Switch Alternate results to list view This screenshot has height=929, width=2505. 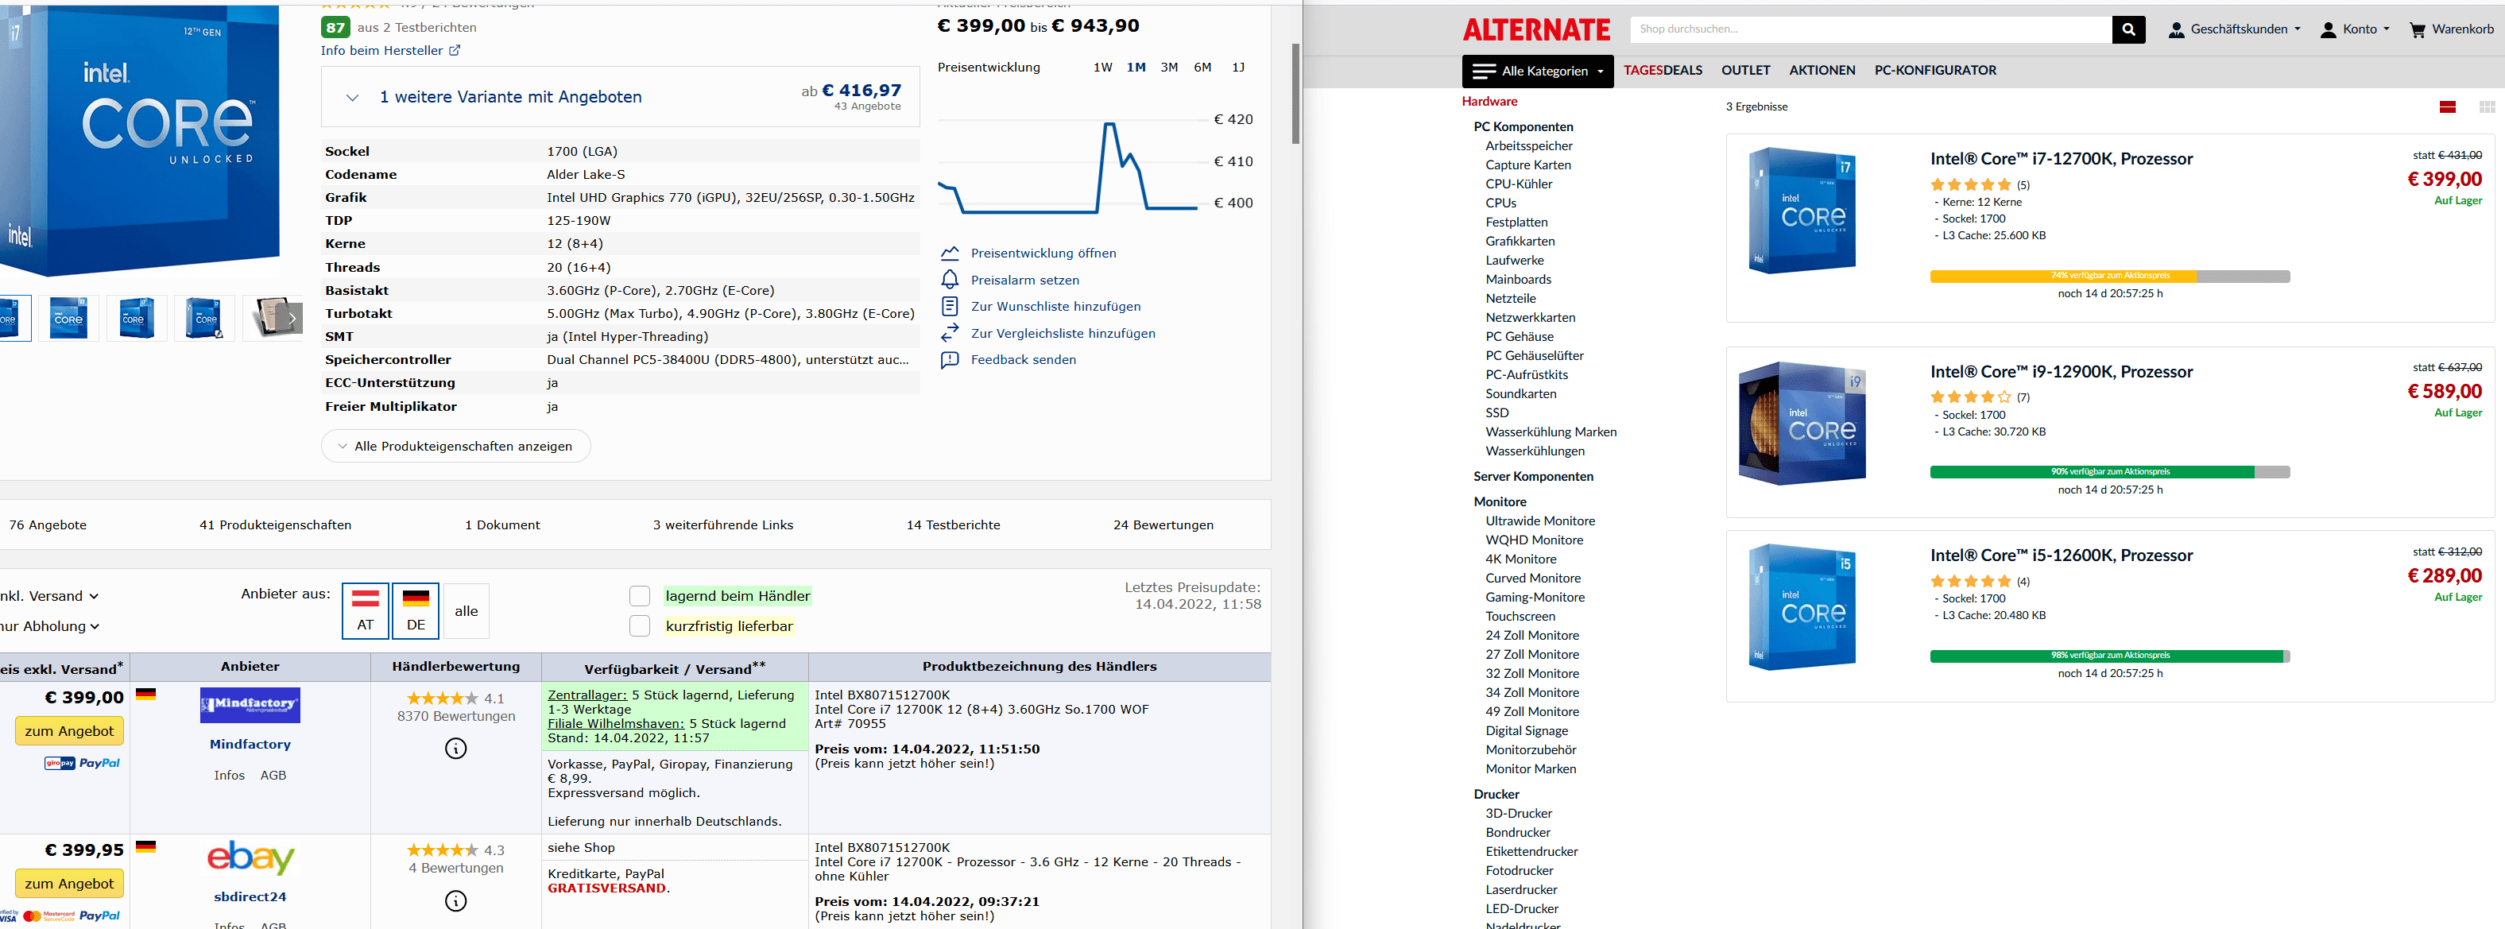[x=2448, y=107]
